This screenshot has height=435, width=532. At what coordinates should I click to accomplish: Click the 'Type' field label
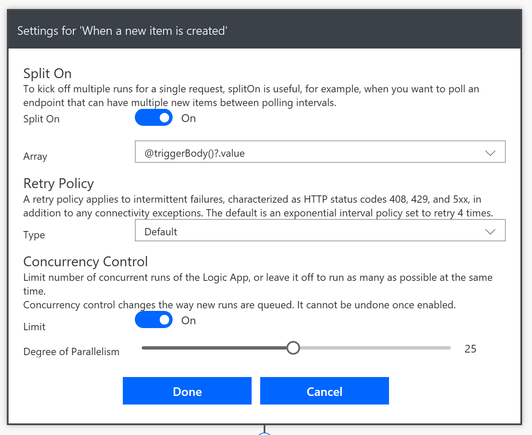(34, 235)
